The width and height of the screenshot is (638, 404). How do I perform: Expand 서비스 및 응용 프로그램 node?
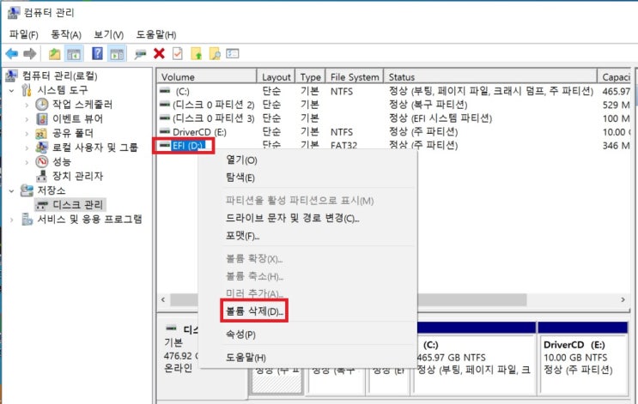coord(12,220)
